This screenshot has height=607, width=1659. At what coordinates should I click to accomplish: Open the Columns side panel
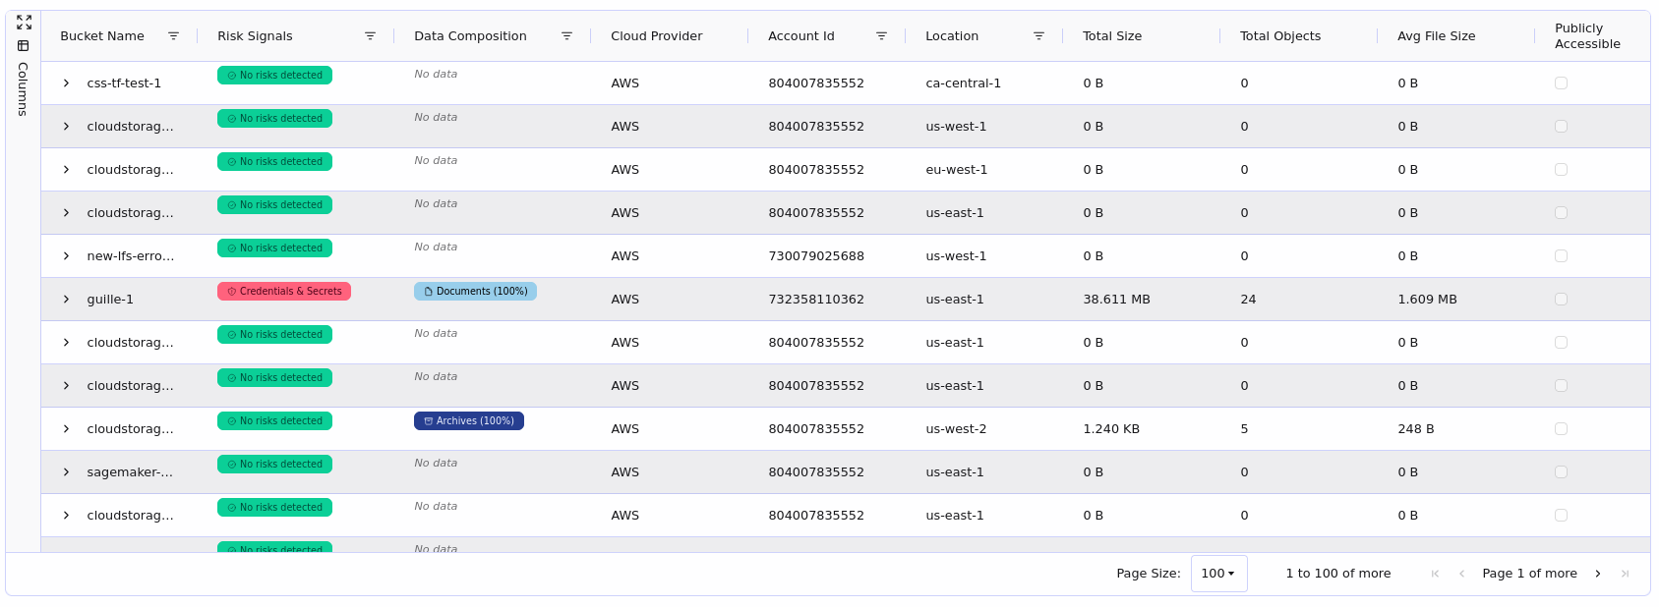[23, 80]
